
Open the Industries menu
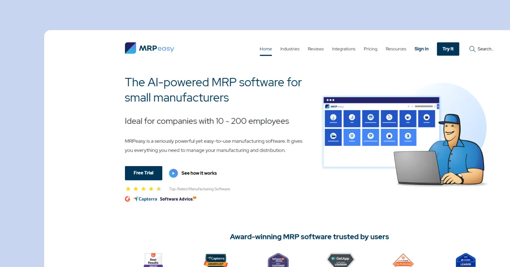click(290, 49)
